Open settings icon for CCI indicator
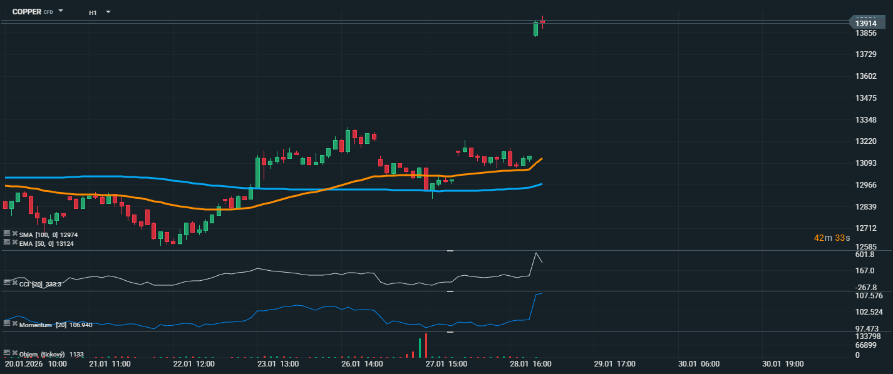The image size is (893, 374). [x=7, y=284]
